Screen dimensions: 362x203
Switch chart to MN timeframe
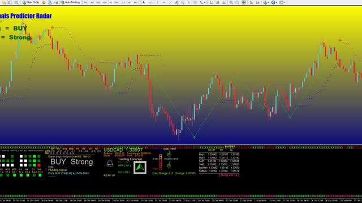136,2
